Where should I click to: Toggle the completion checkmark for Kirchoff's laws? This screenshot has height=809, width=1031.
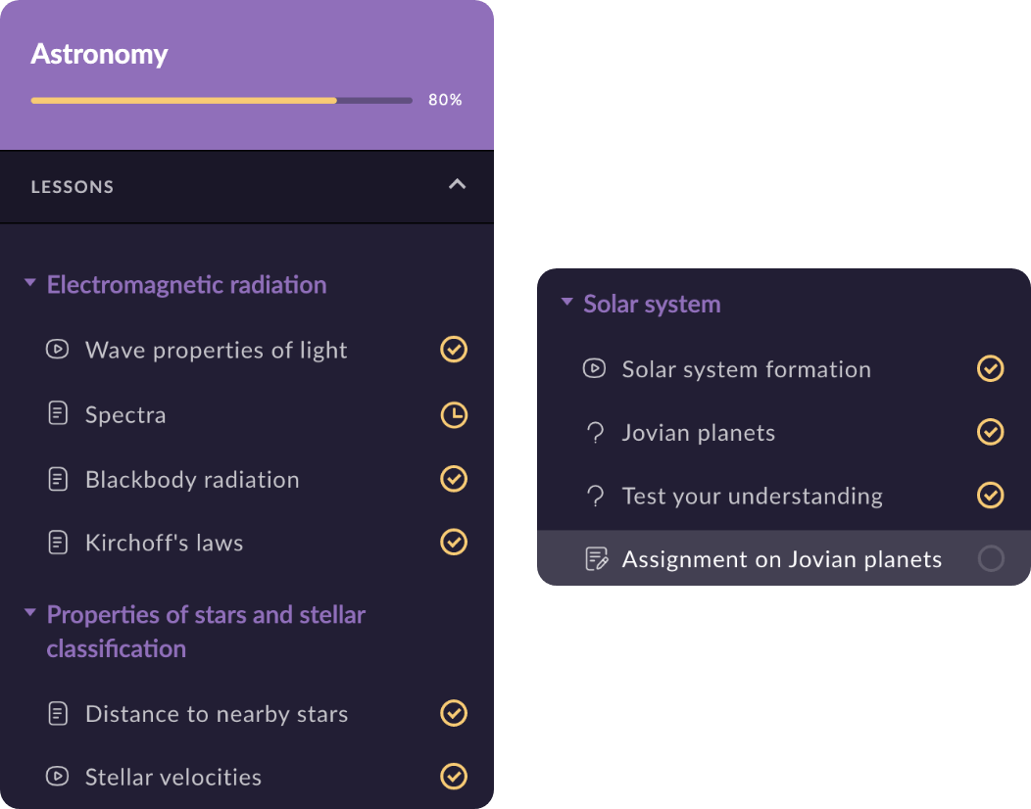tap(454, 542)
